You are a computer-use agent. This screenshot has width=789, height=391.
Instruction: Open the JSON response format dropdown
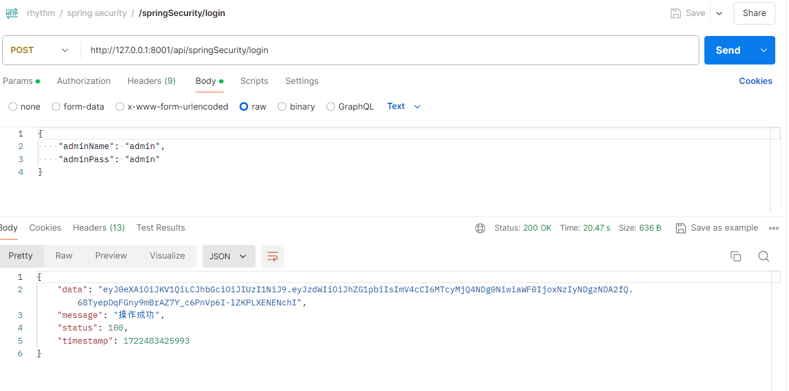point(228,256)
